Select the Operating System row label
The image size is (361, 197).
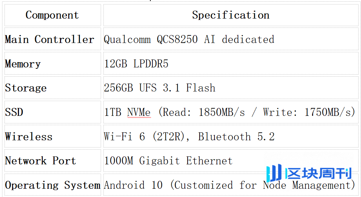tap(53, 185)
